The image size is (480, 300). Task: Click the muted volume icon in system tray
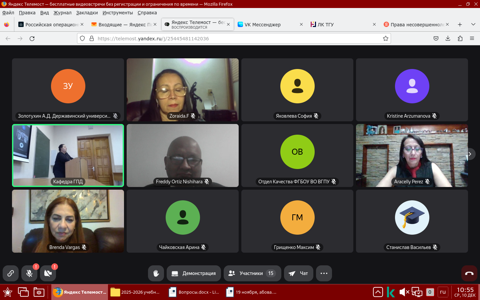tap(404, 292)
